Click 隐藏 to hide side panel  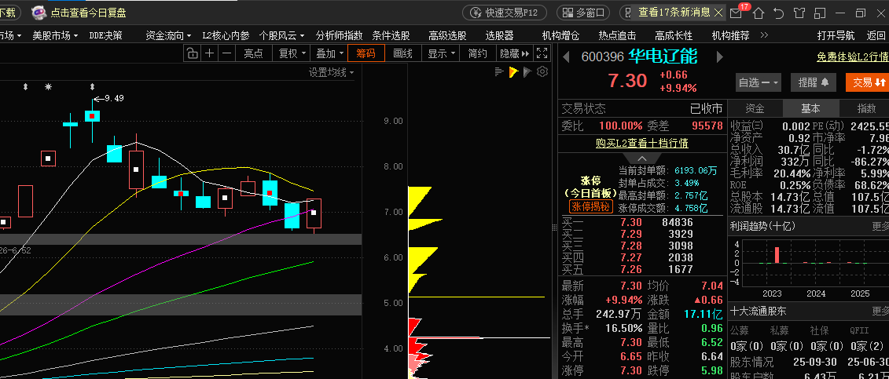point(514,53)
